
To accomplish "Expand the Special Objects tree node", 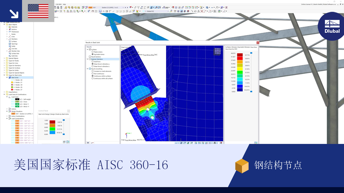I will tap(4, 58).
